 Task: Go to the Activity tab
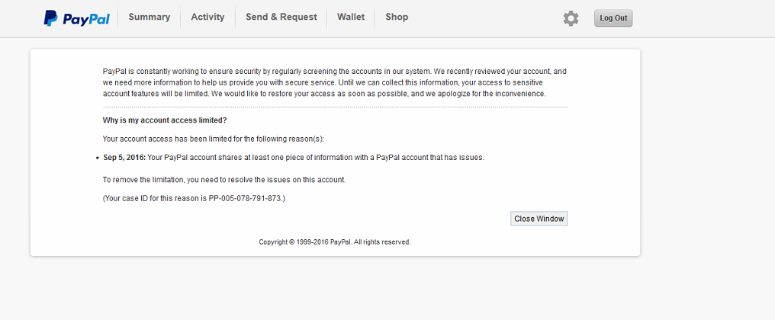[207, 17]
